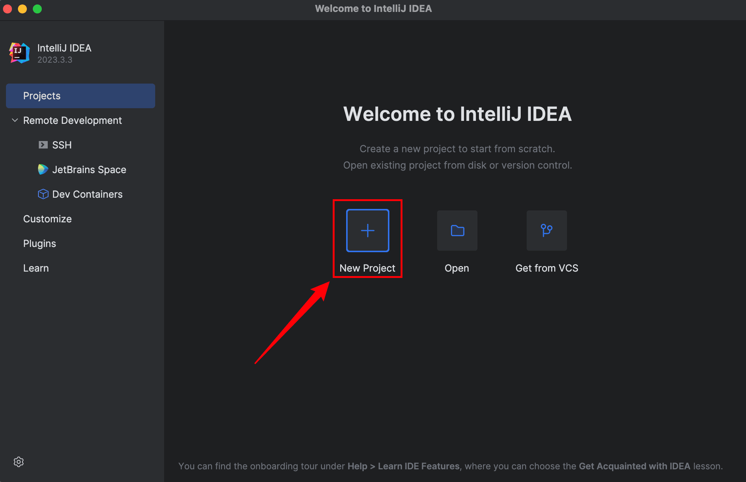Open the settings gear icon
This screenshot has width=746, height=482.
click(x=19, y=462)
